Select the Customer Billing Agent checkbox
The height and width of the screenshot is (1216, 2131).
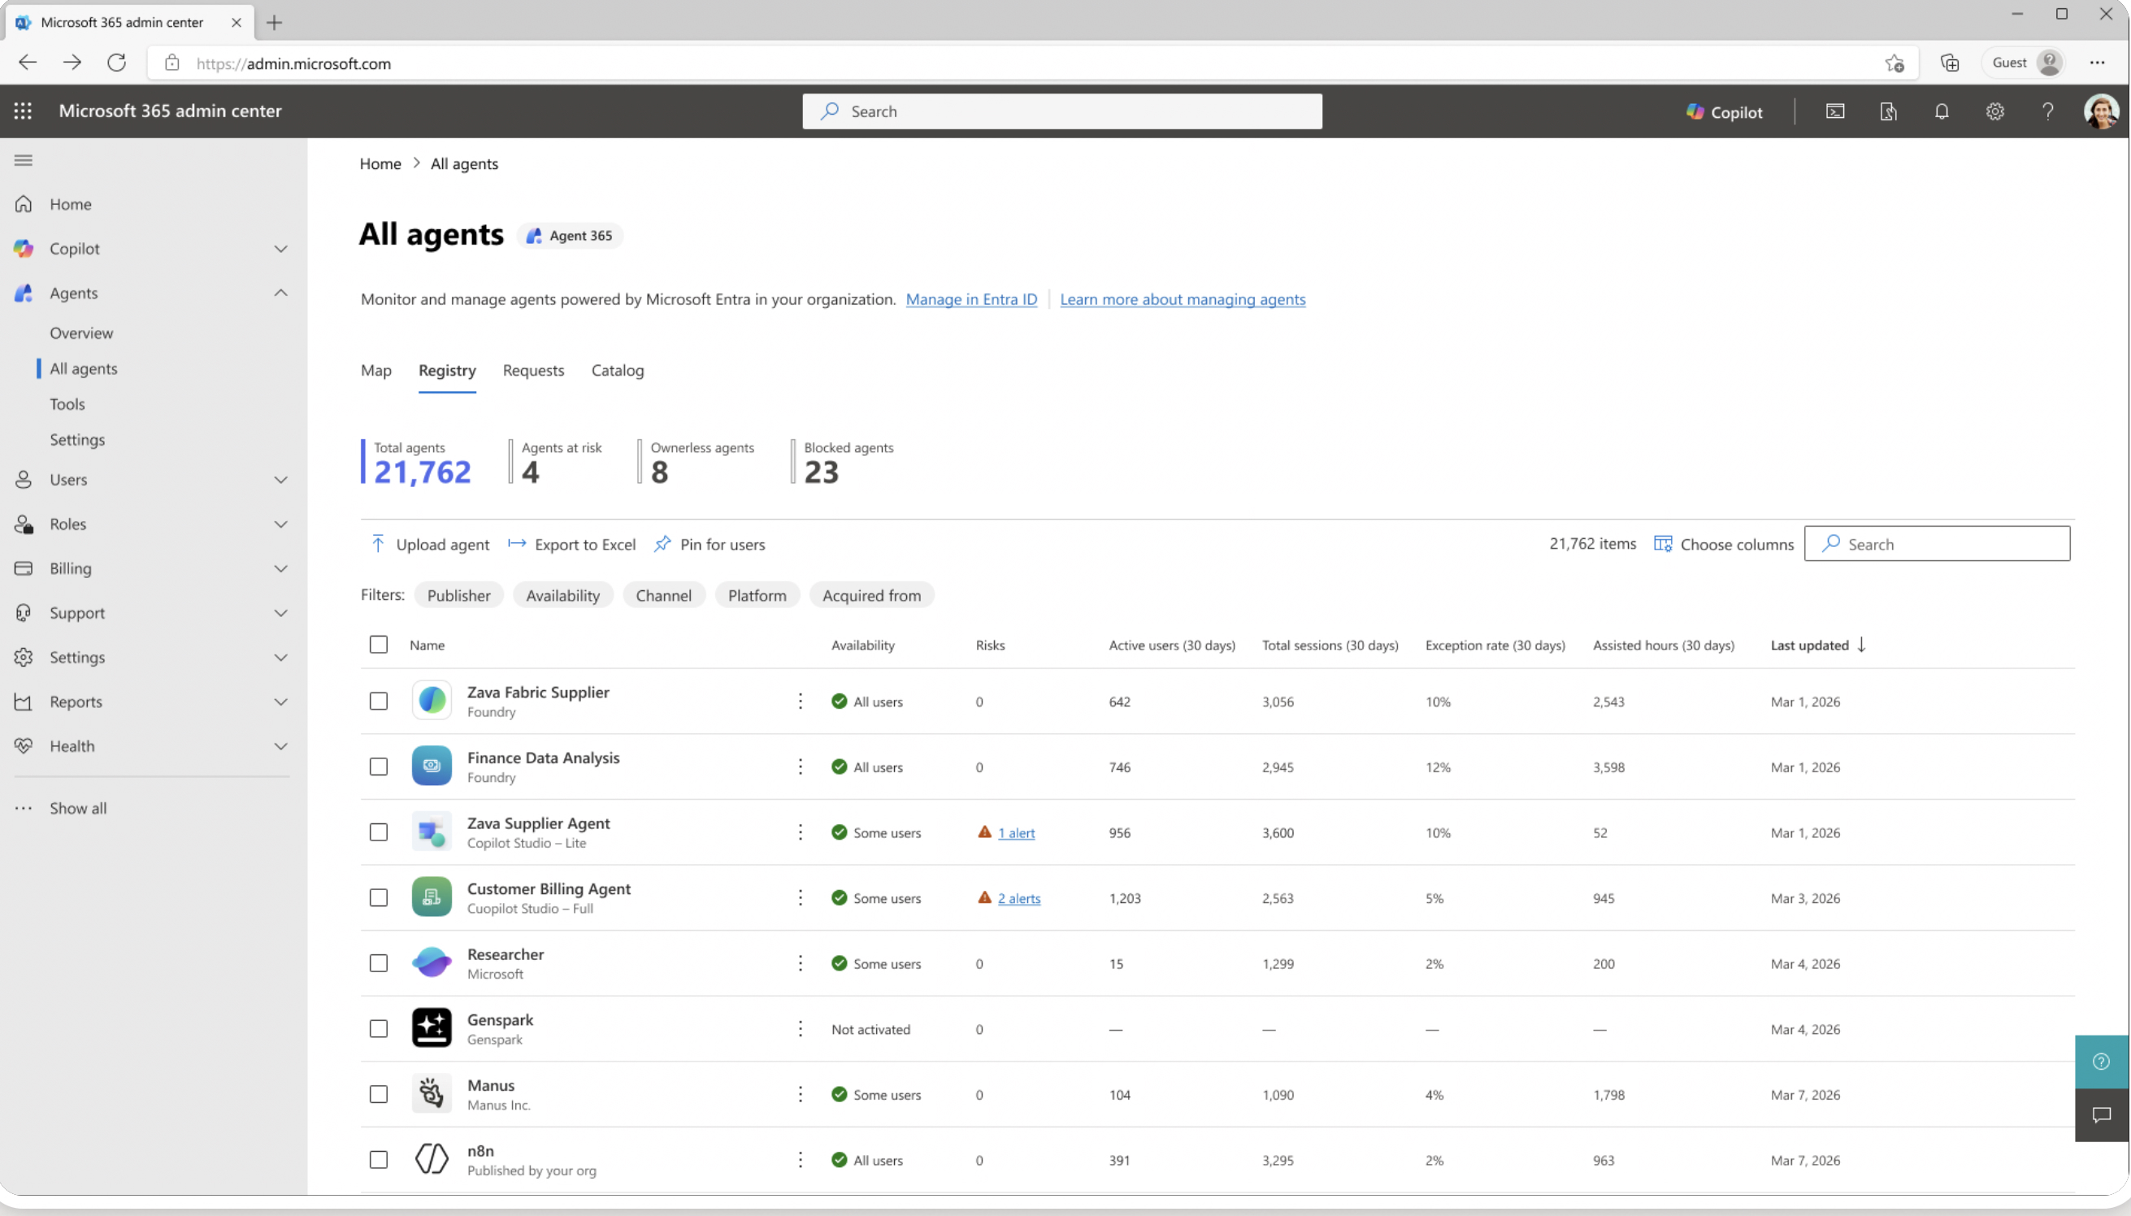pyautogui.click(x=378, y=898)
